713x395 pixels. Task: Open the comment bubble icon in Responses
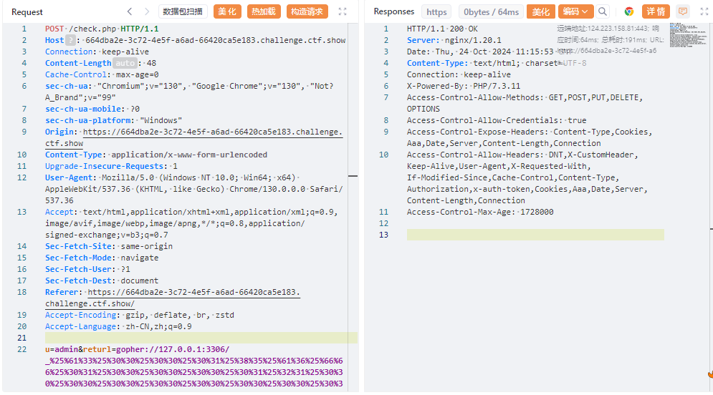(682, 11)
